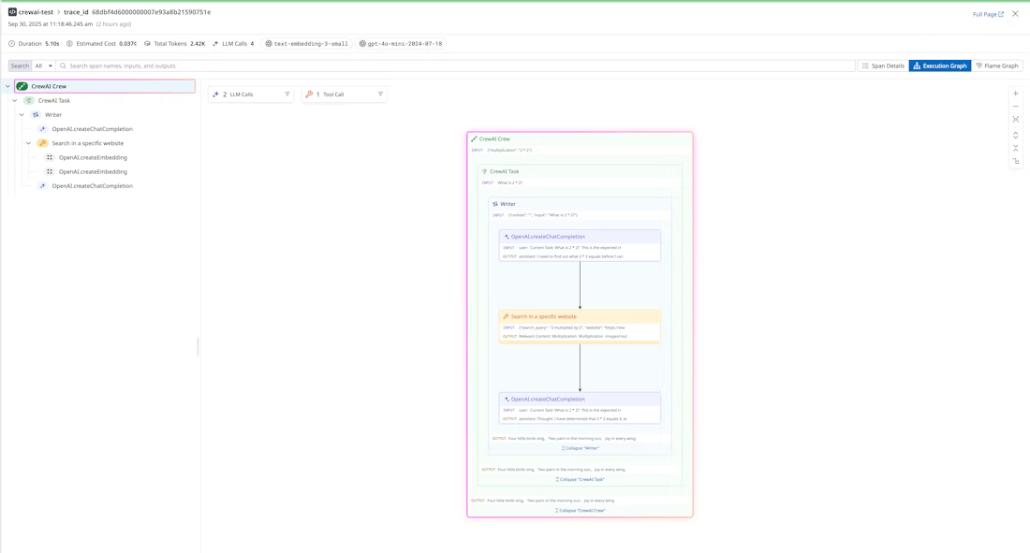Viewport: 1030px width, 553px height.
Task: Click the collapse all nodes icon
Action: point(1016,148)
